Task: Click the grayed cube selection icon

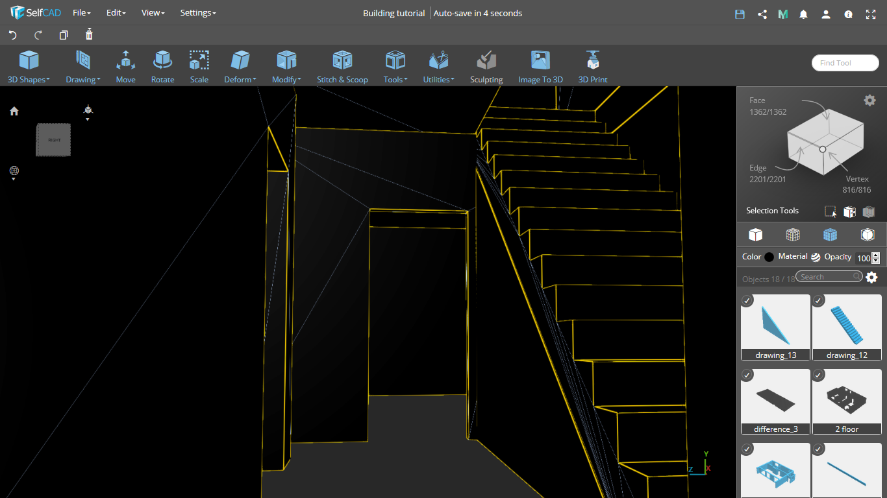Action: click(869, 211)
